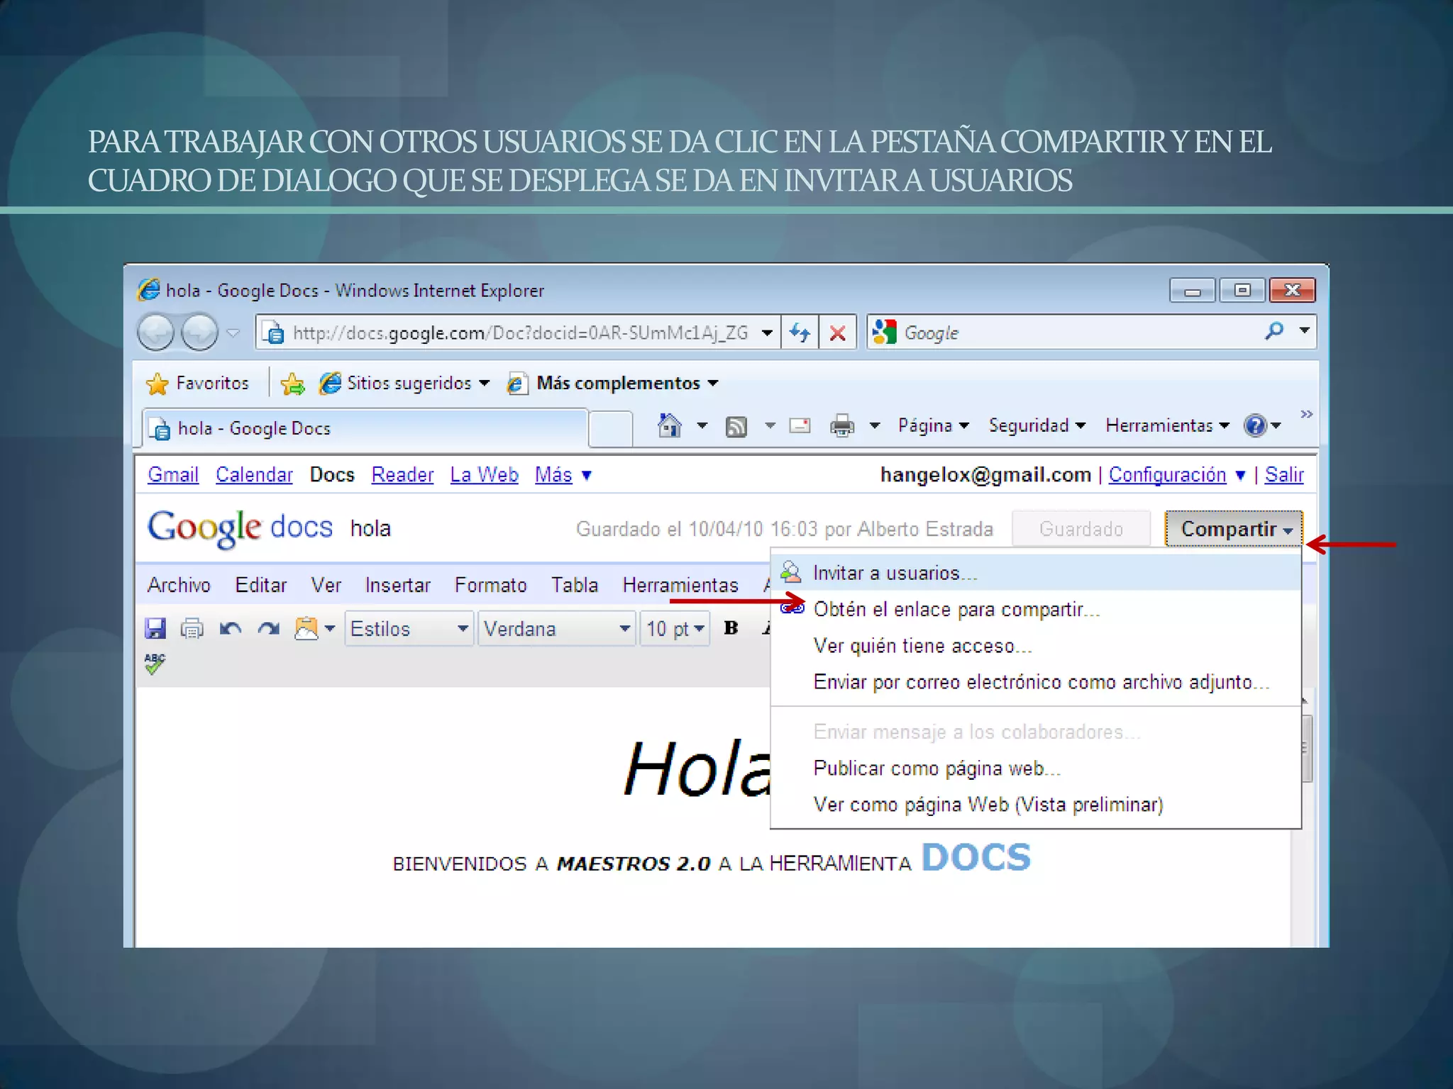Open the search provider dropdown arrow

pyautogui.click(x=1304, y=330)
